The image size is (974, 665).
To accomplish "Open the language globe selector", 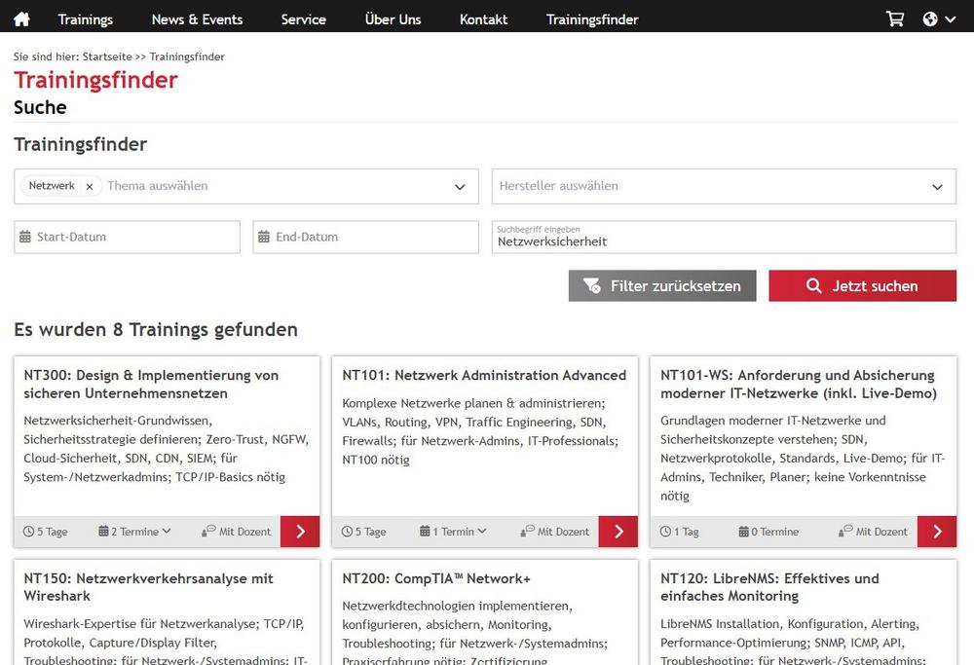I will 938,18.
